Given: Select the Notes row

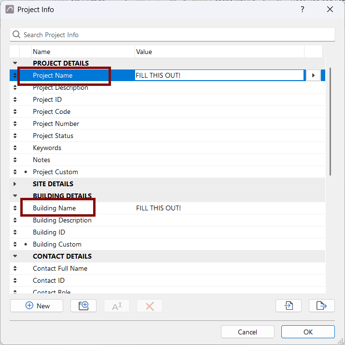Looking at the screenshot, I should point(167,160).
